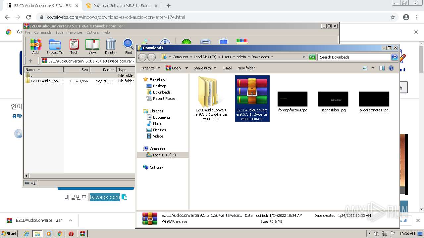Viewport: 424px width, 238px height.
Task: Copy the password taiwebs.com with copy icon
Action: (125, 197)
